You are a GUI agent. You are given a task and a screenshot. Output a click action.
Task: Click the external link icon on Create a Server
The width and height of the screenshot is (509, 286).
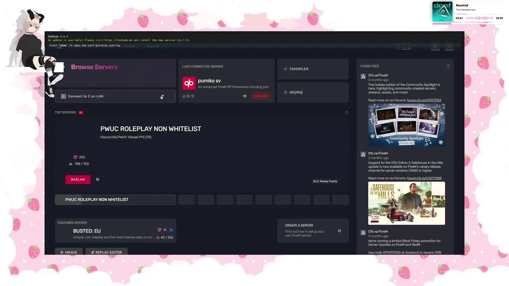[339, 231]
